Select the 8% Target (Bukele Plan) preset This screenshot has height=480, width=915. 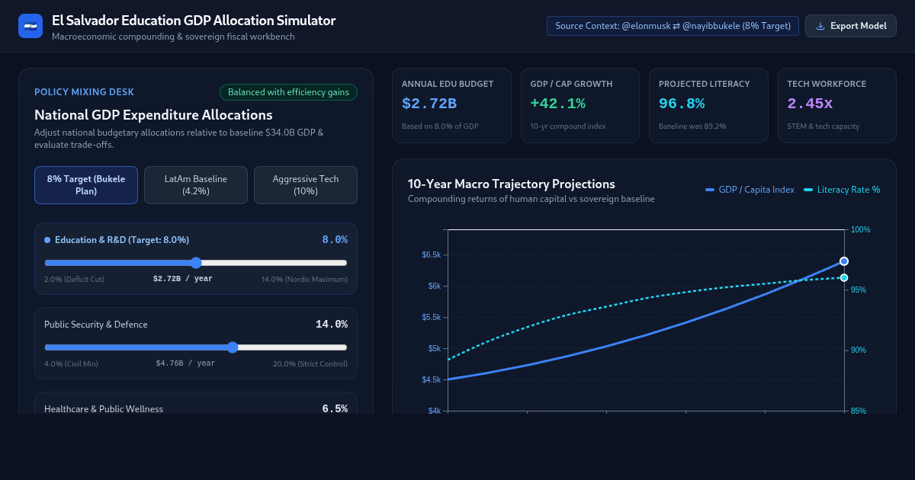coord(86,185)
